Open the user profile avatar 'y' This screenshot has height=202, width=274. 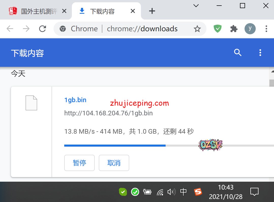click(x=250, y=29)
